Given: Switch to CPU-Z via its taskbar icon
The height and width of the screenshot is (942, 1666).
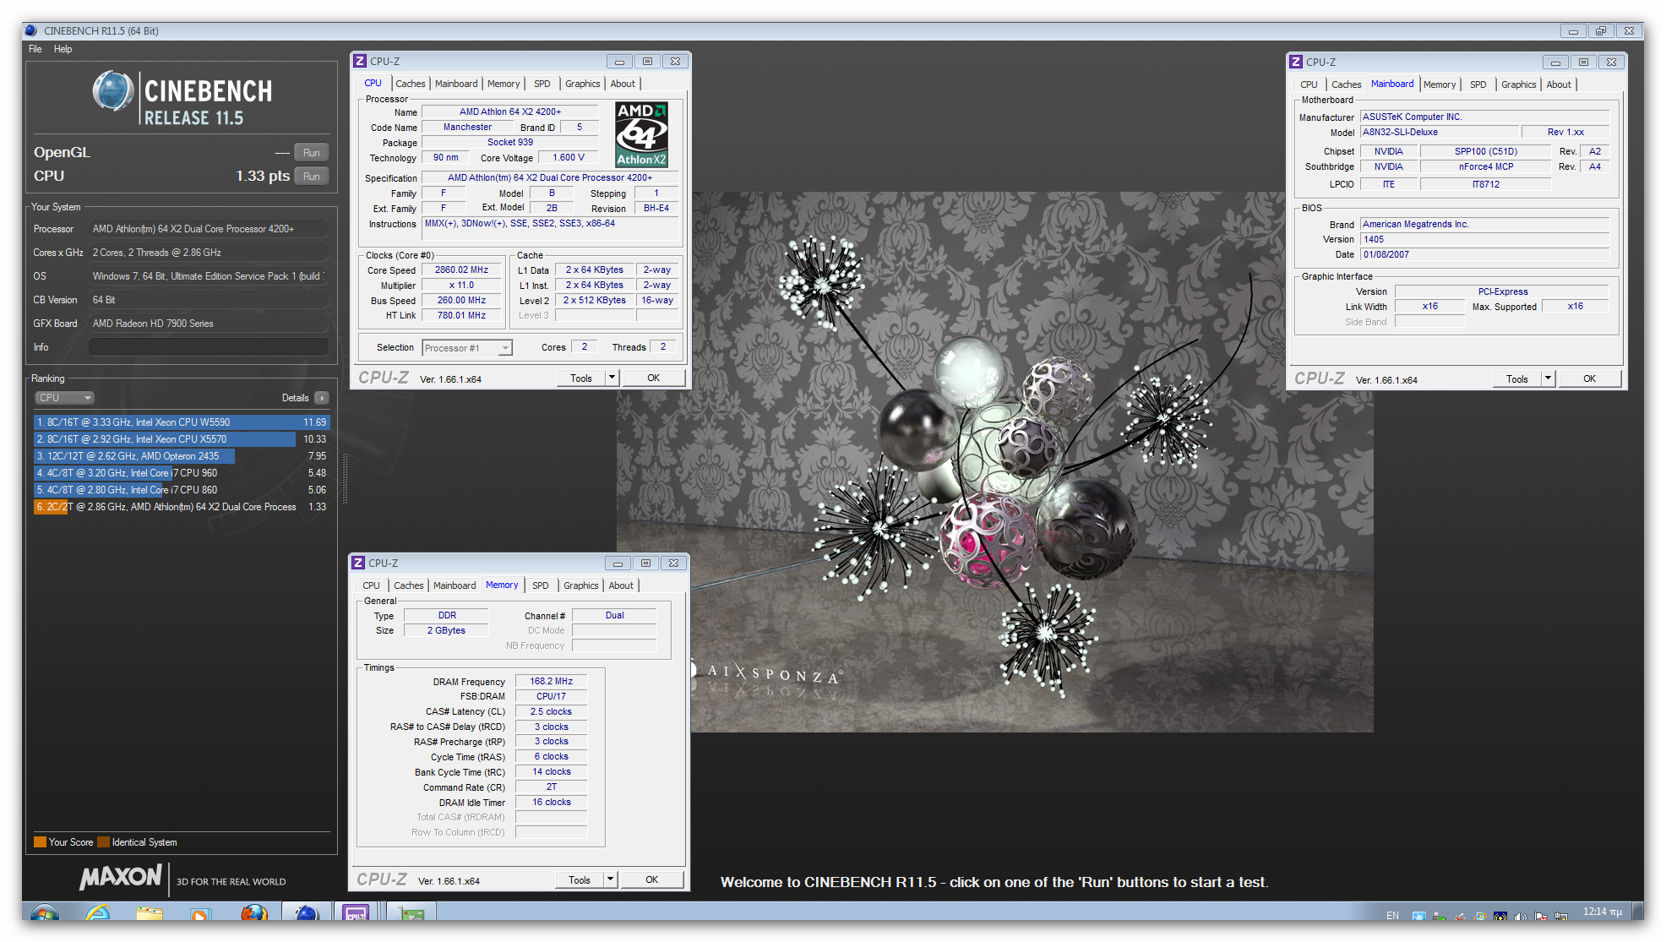Looking at the screenshot, I should 356,912.
